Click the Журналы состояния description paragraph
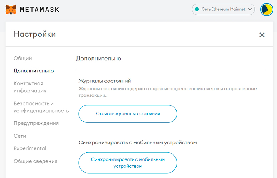This screenshot has height=178, width=277. click(x=168, y=92)
